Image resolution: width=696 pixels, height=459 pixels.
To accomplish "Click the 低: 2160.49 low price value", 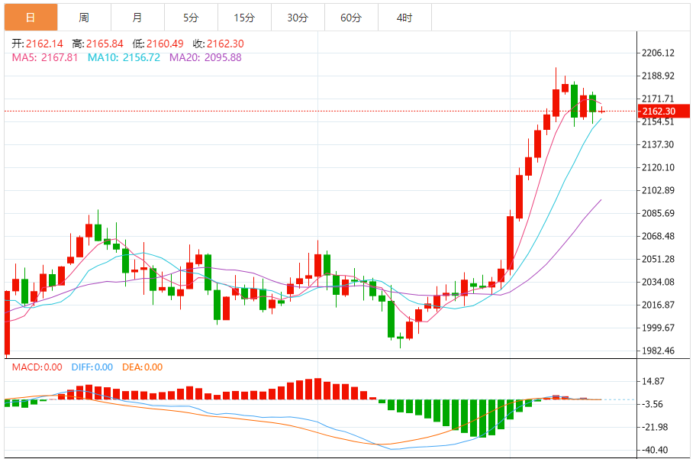I will (158, 44).
